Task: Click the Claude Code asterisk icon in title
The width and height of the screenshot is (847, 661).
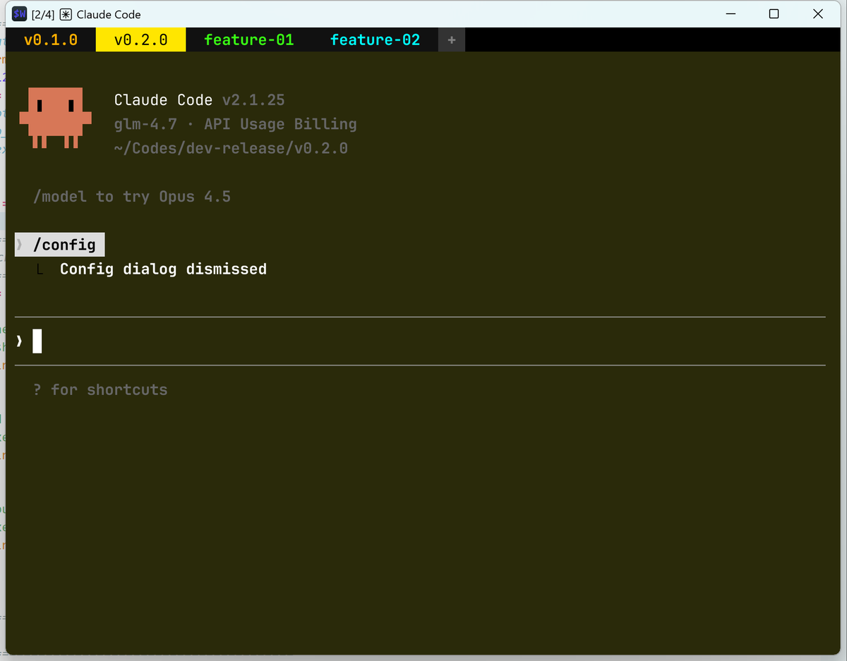Action: coord(66,14)
